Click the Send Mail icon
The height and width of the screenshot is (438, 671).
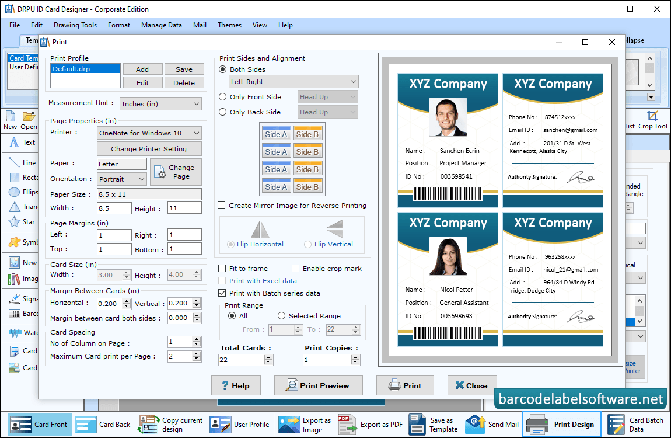475,425
